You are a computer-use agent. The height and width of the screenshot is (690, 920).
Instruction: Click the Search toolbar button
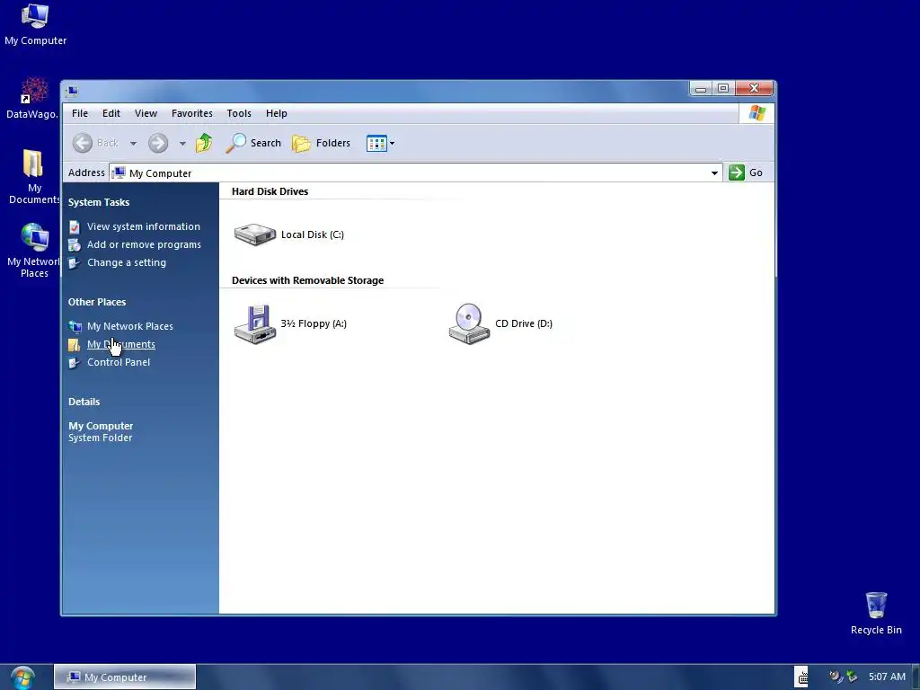253,143
